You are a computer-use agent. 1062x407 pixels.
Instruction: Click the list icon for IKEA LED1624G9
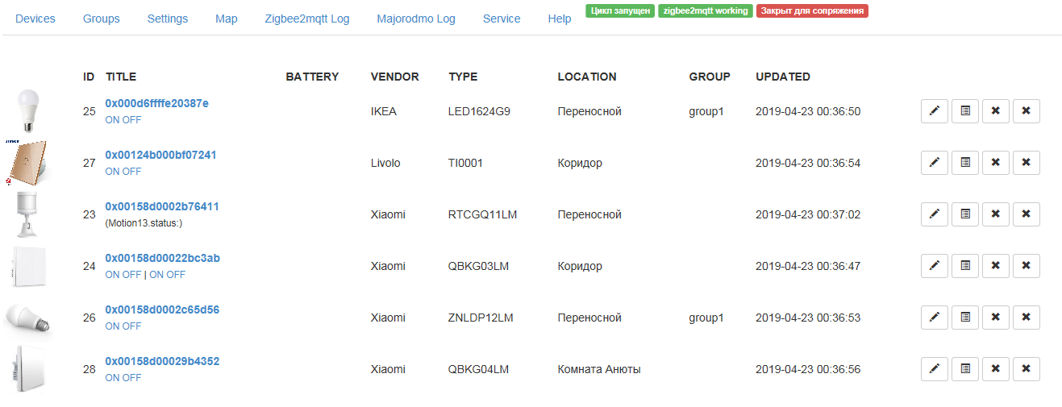pos(965,111)
